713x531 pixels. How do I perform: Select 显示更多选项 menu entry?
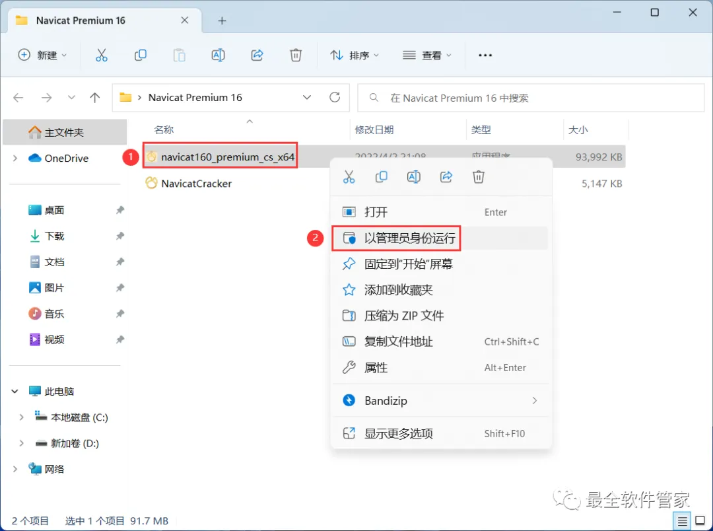(x=440, y=434)
